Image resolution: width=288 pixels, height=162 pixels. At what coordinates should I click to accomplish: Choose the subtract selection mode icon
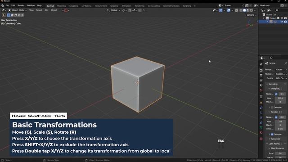pyautogui.click(x=16, y=15)
